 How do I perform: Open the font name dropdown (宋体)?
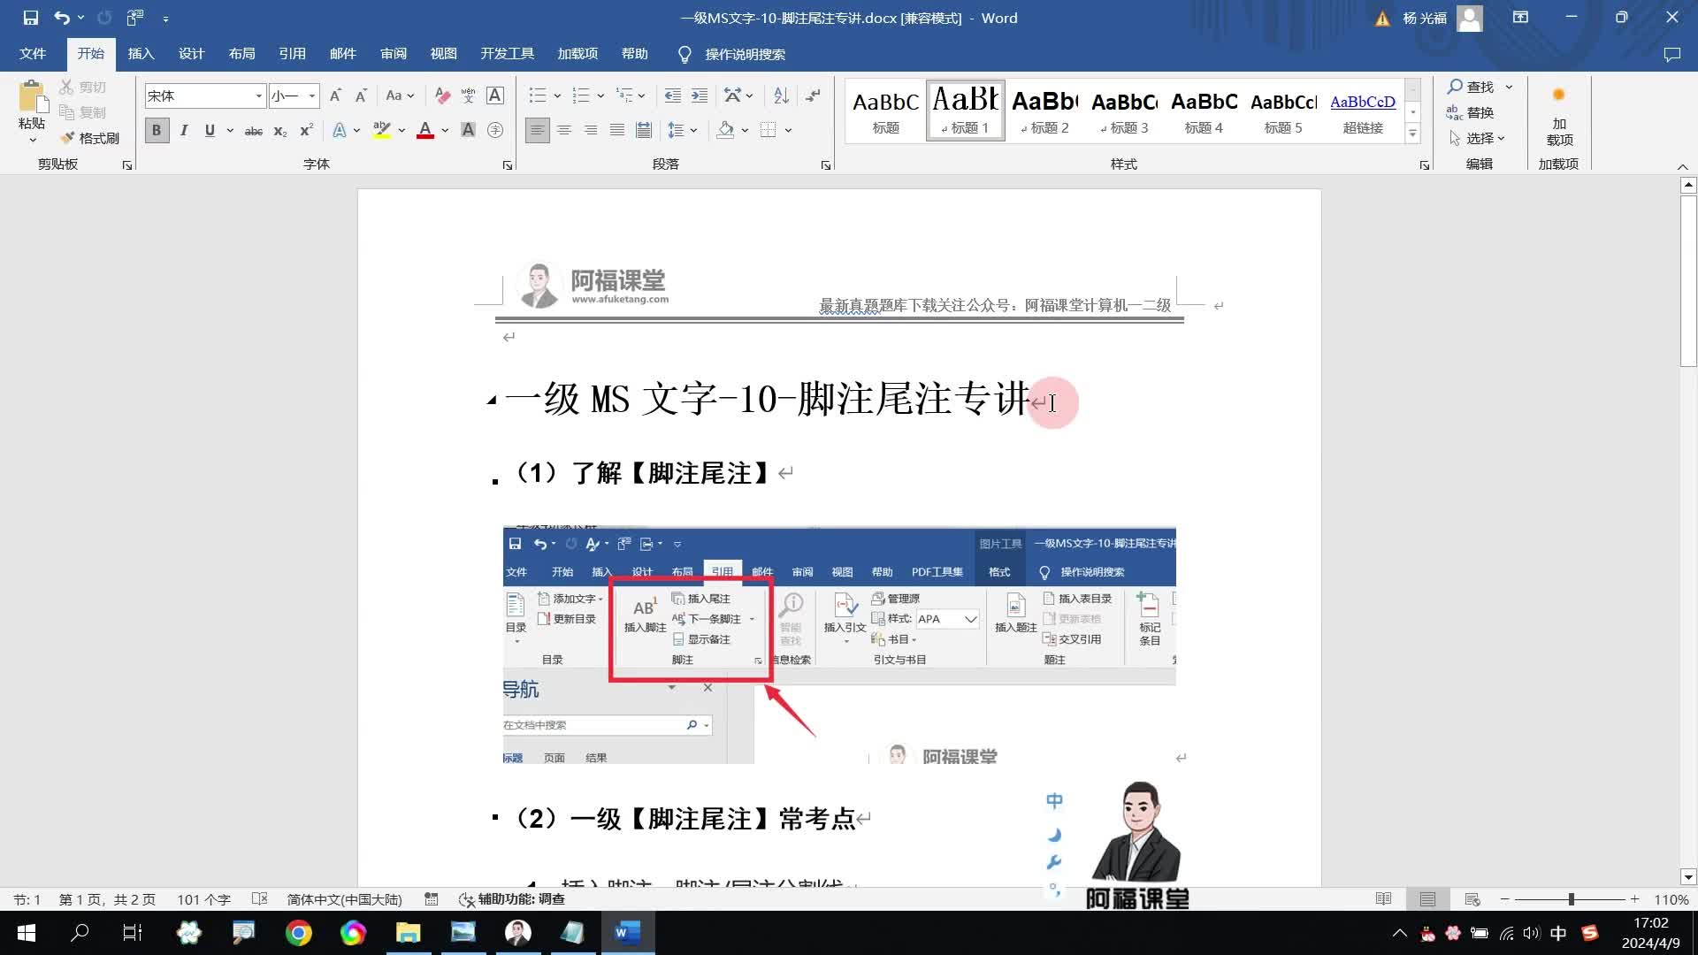258,95
